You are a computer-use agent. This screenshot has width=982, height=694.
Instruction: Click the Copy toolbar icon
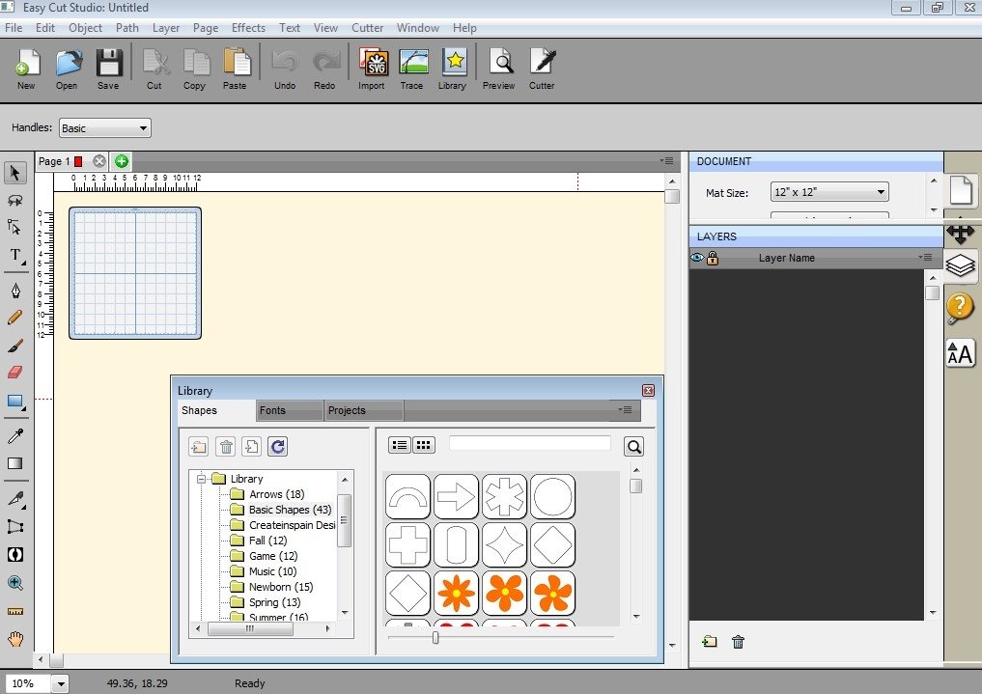pos(195,69)
